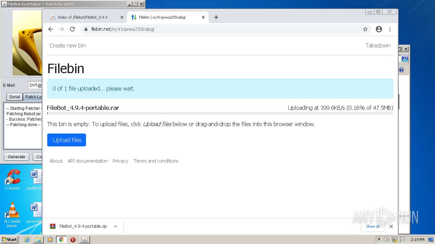Click the upload progress bar
Viewport: 435px width, 244px height.
[220, 113]
